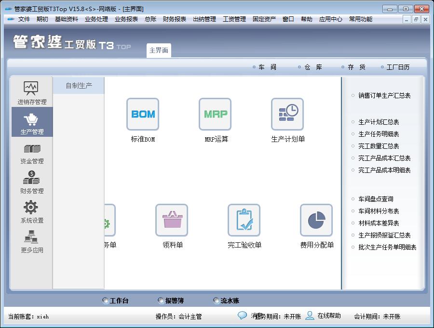This screenshot has width=434, height=328.
Task: Open the 完工验收单 clipboard icon
Action: click(x=244, y=221)
